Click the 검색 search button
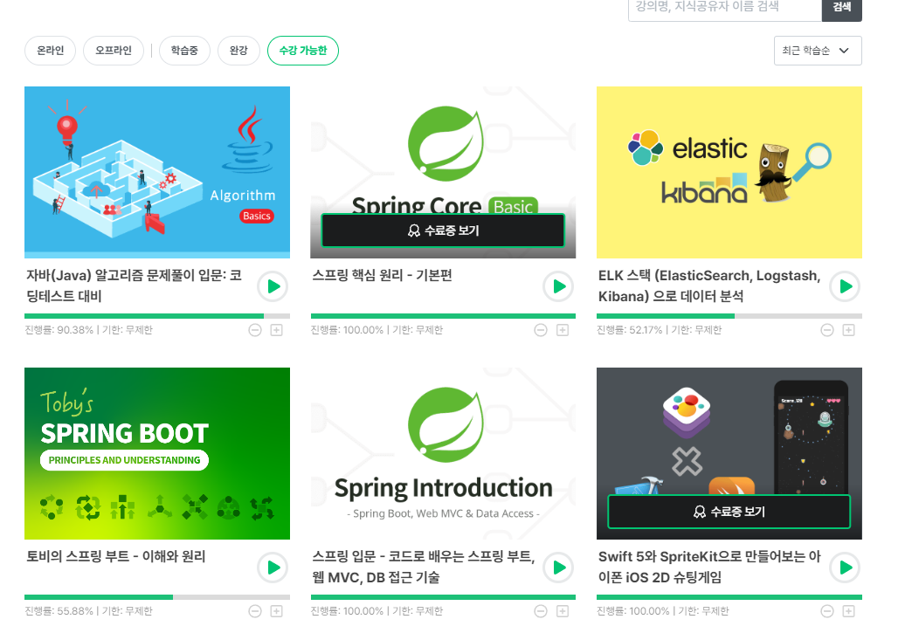 pyautogui.click(x=841, y=8)
